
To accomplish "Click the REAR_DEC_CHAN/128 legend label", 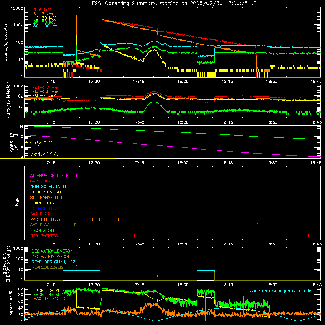I will (x=54, y=262).
